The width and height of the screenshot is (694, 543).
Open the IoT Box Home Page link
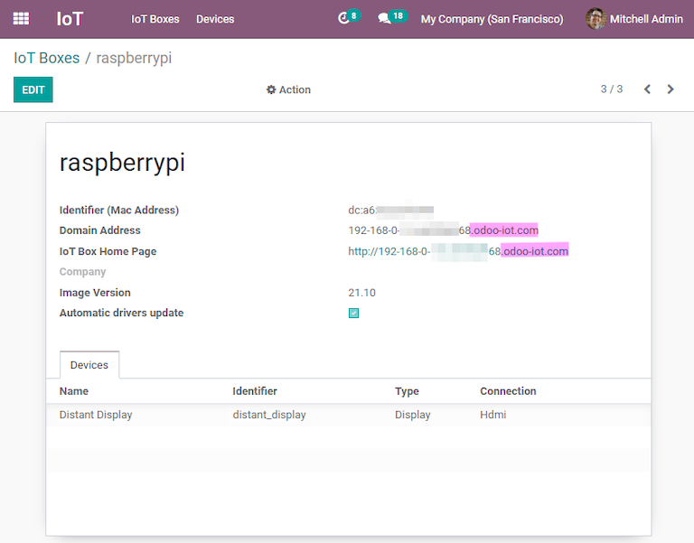pyautogui.click(x=458, y=251)
